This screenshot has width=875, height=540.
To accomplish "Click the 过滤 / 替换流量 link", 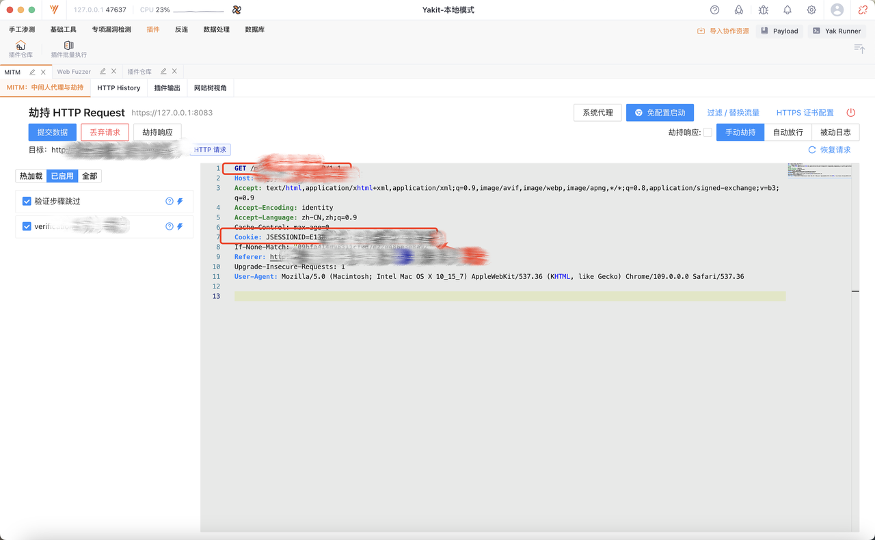I will pyautogui.click(x=733, y=113).
